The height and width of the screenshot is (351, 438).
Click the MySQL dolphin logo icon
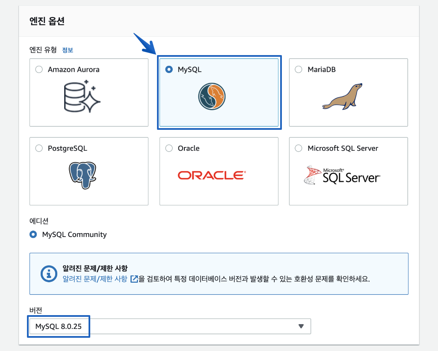(x=212, y=97)
